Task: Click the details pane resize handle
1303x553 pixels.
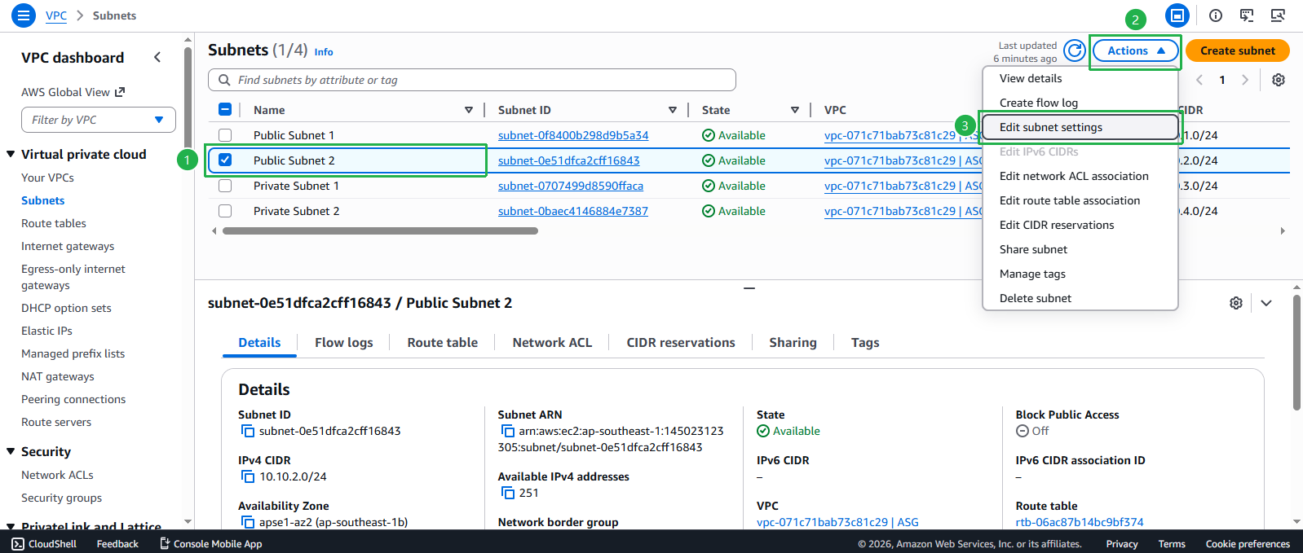Action: click(x=749, y=288)
